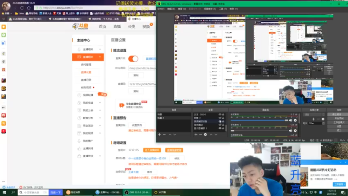Click the orange 进入直播房间 button
The height and width of the screenshot is (196, 348).
[152, 150]
